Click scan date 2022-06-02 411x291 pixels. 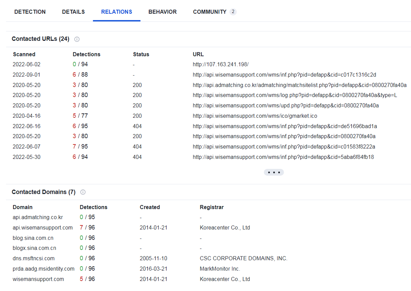pyautogui.click(x=27, y=64)
